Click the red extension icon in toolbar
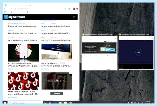The image size is (157, 106). click(77, 9)
